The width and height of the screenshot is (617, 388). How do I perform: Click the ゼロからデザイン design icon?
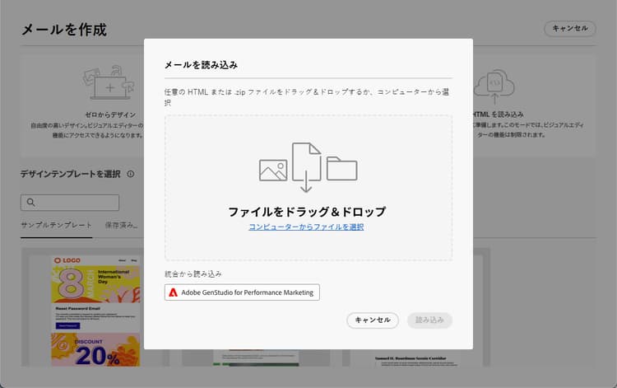coord(109,82)
